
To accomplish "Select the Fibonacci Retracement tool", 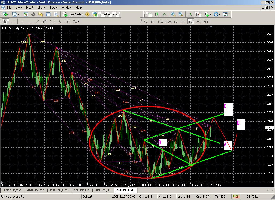I will point(52,22).
